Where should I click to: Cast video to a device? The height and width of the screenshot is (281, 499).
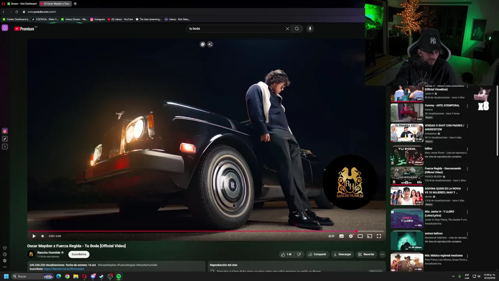pos(370,236)
